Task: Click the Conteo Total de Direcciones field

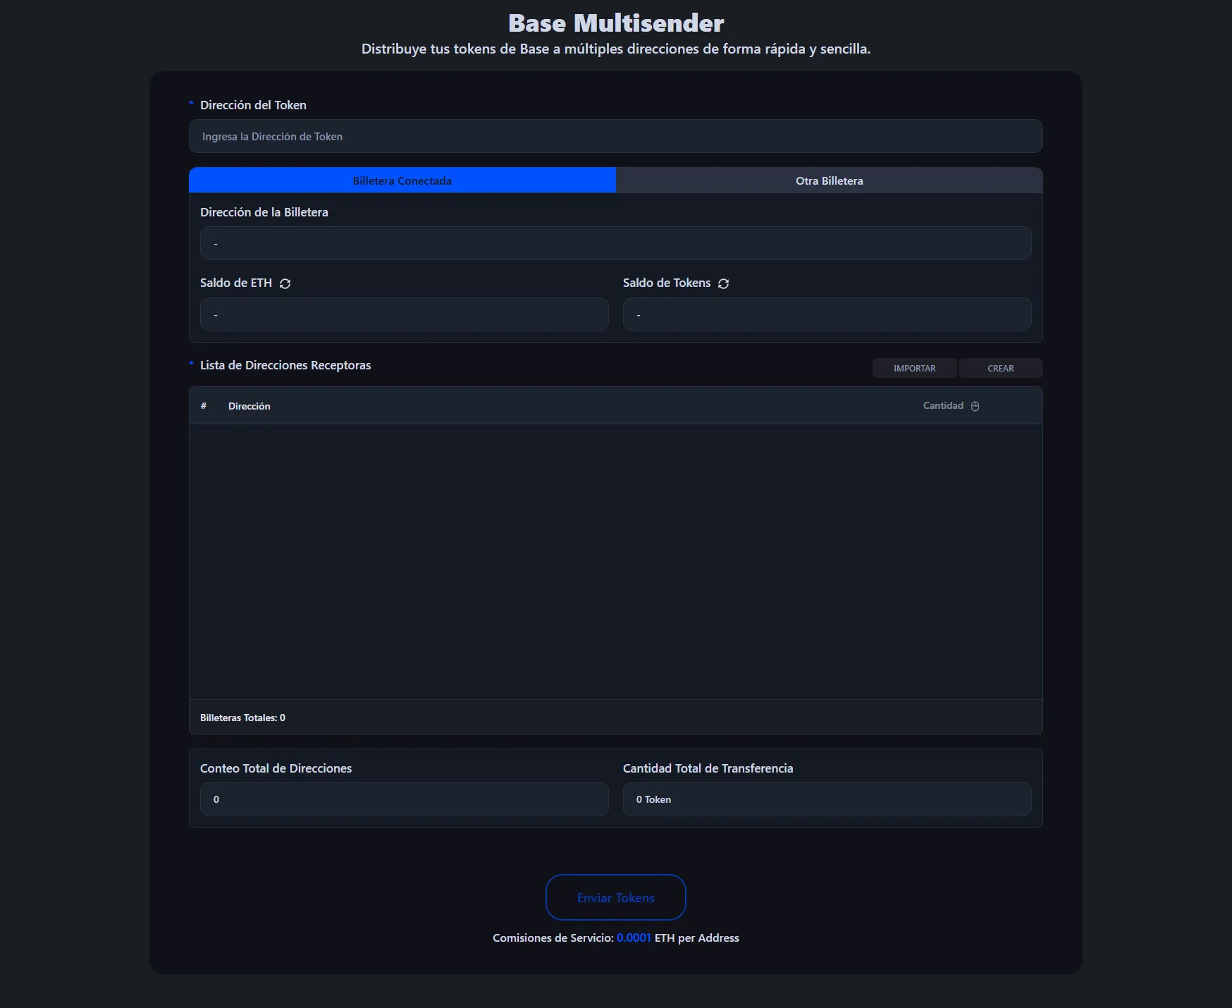Action: pos(404,799)
